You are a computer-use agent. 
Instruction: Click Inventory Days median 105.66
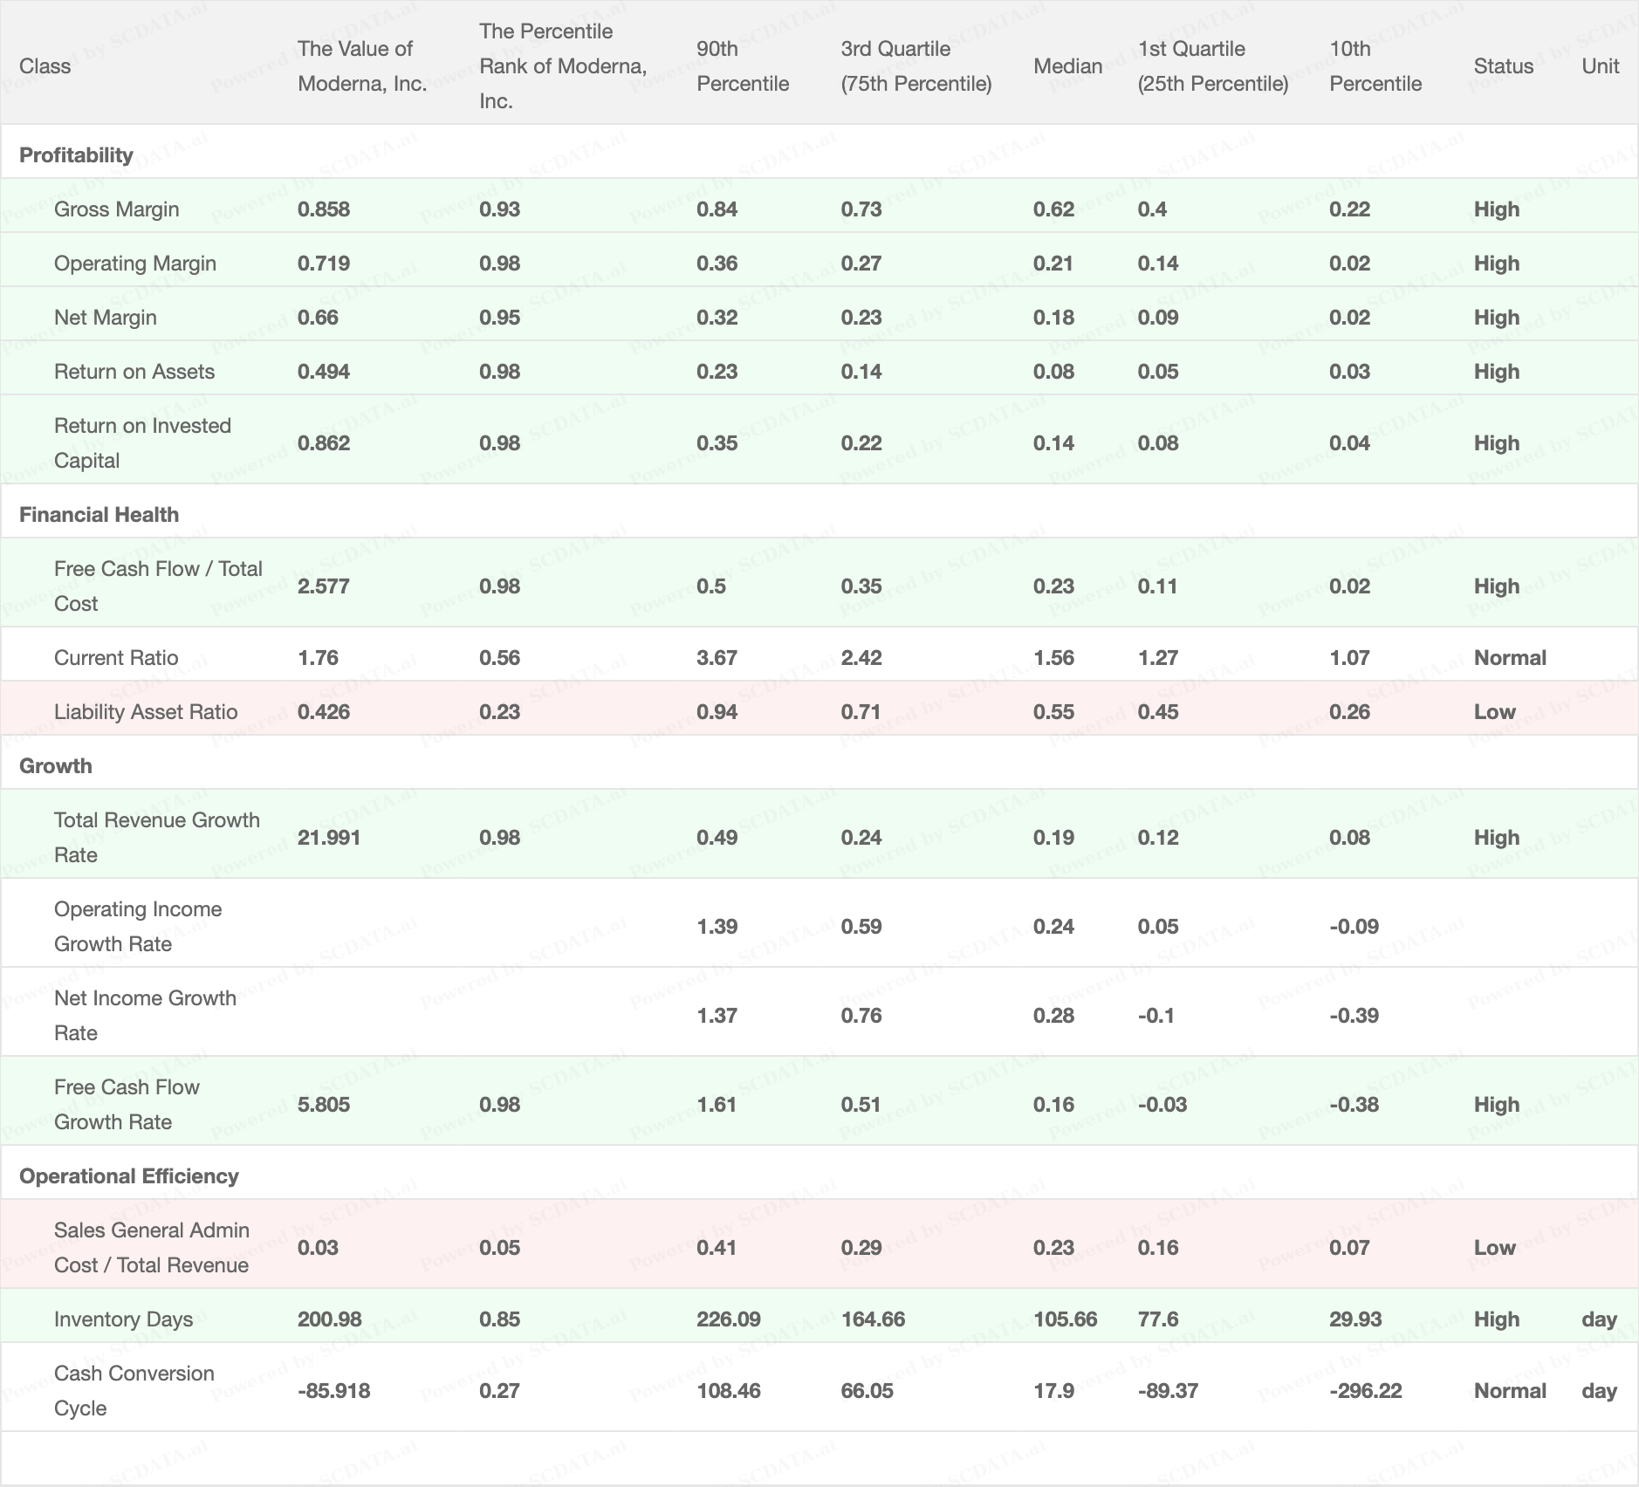coord(1066,1319)
